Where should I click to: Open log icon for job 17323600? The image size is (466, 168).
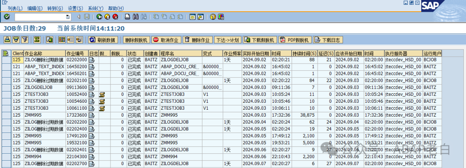click(x=92, y=115)
